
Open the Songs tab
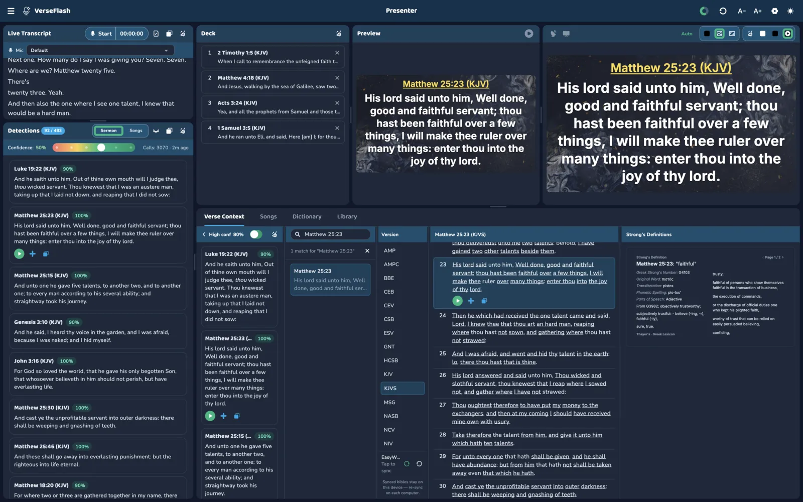tap(268, 216)
